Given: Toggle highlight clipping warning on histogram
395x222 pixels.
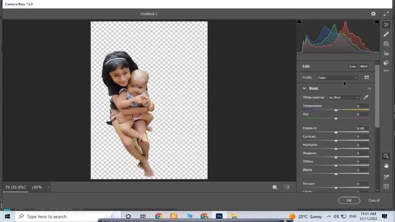Looking at the screenshot, I should [377, 22].
